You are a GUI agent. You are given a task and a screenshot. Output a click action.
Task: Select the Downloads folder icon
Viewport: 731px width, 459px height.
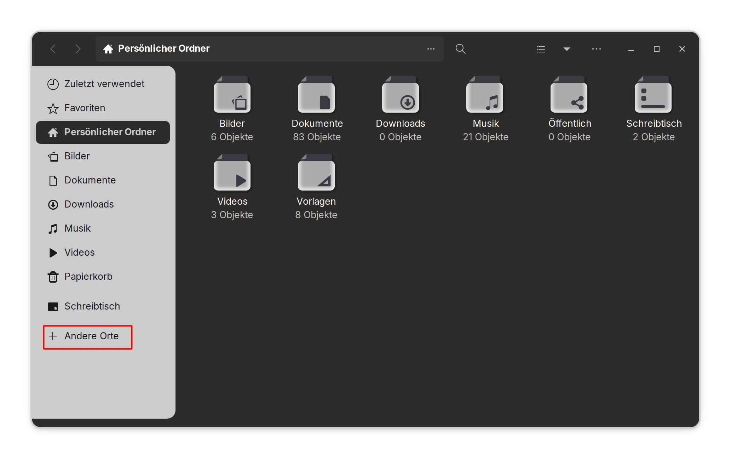pyautogui.click(x=401, y=95)
